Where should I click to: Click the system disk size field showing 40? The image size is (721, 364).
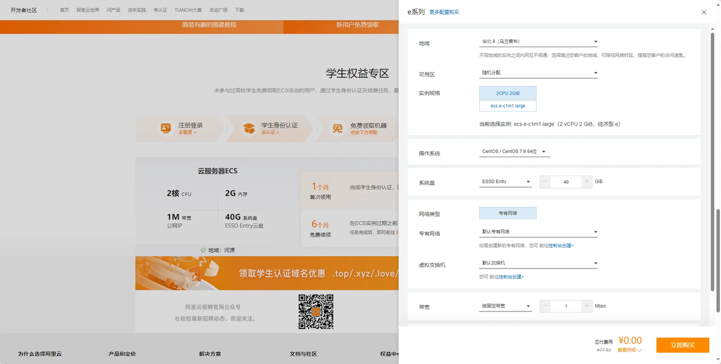pos(566,181)
